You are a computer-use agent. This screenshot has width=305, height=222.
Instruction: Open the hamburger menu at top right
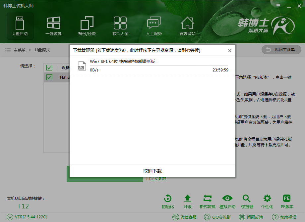pyautogui.click(x=278, y=5)
